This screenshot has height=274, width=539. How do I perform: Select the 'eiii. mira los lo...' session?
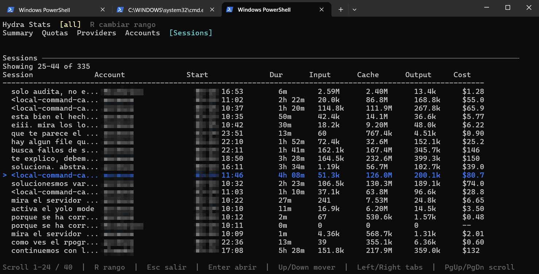[x=243, y=125]
